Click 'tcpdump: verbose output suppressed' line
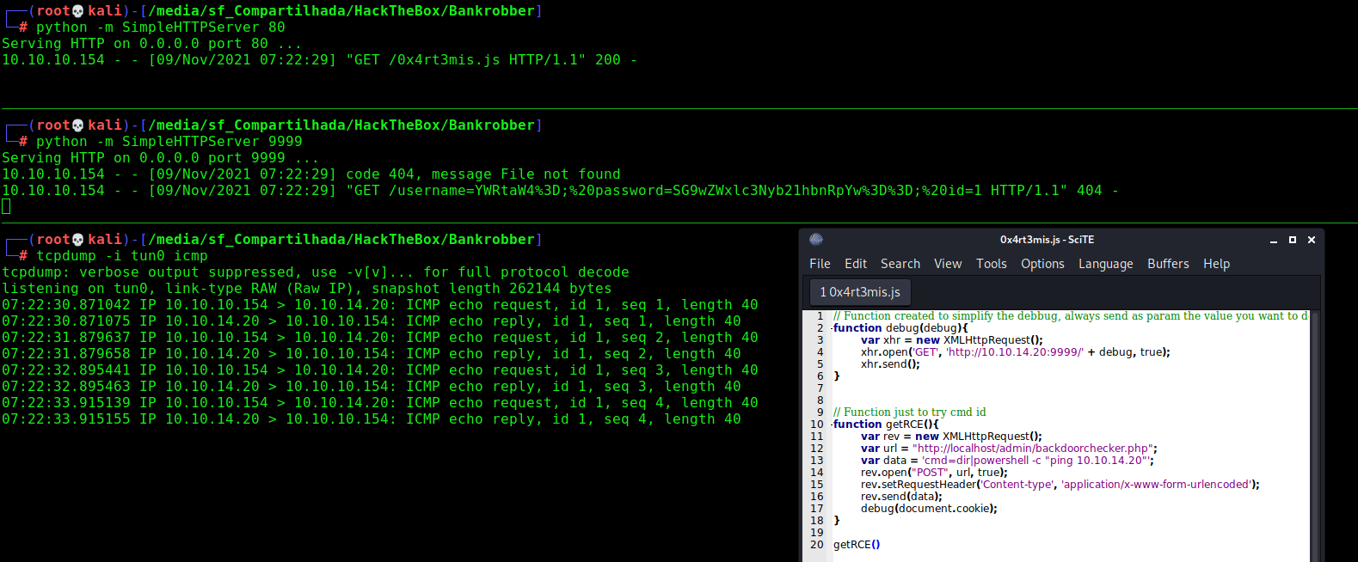 click(316, 272)
